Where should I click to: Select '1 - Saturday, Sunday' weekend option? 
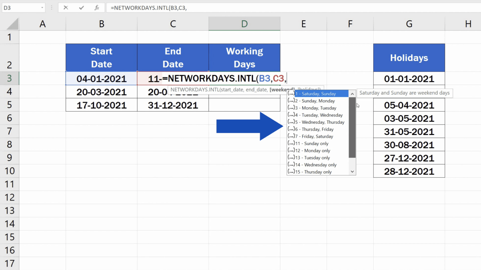click(318, 94)
